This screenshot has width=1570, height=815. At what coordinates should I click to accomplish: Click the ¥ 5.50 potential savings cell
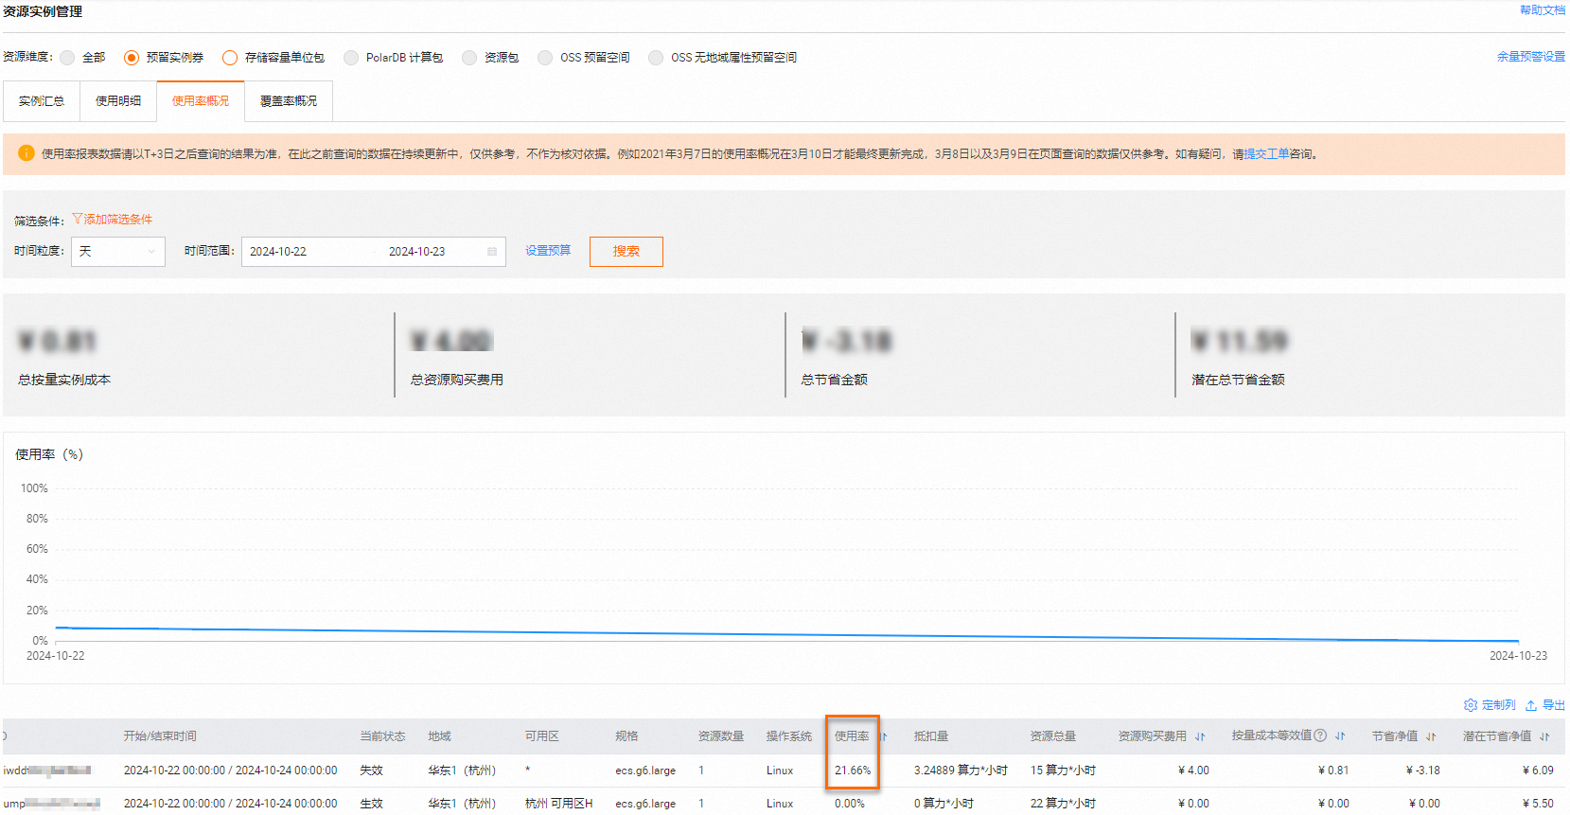1538,804
